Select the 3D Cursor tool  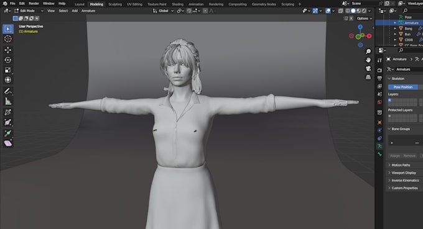pos(8,38)
